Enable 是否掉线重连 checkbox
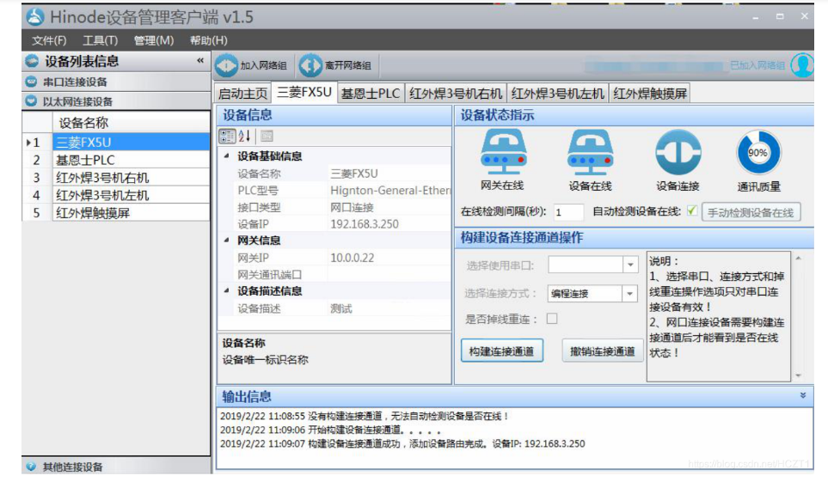This screenshot has height=488, width=828. pos(552,319)
